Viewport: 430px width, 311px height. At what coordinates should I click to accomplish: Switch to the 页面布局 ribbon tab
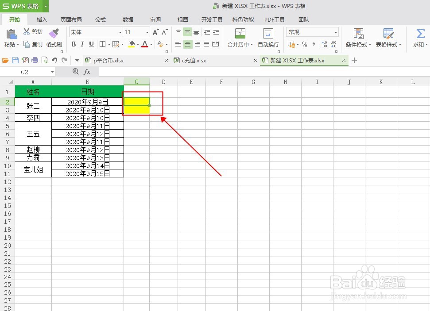pyautogui.click(x=71, y=19)
